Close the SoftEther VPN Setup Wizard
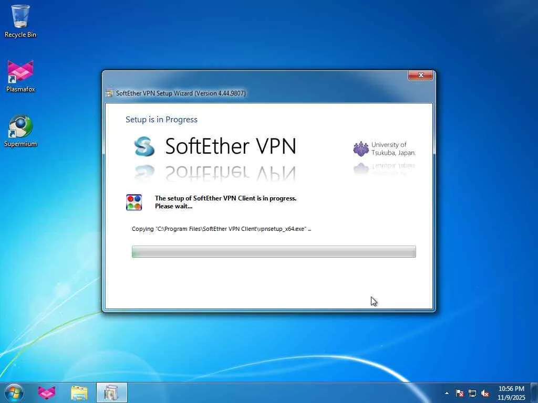Image resolution: width=538 pixels, height=403 pixels. pyautogui.click(x=420, y=75)
